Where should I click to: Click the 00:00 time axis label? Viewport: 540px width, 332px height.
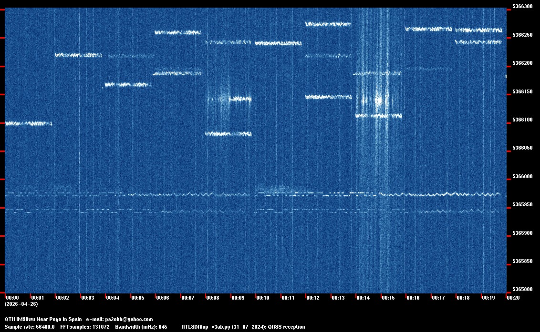pos(12,298)
